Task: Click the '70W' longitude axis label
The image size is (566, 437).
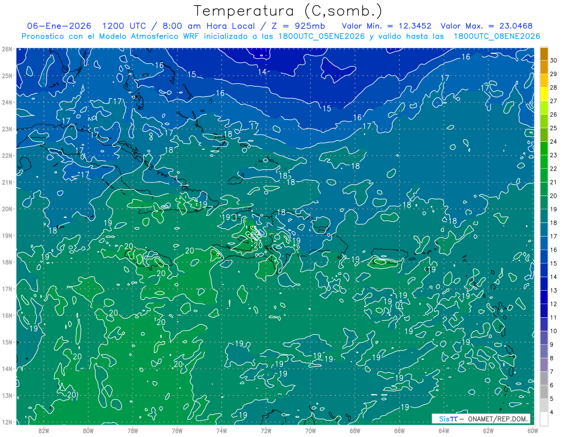Action: [310, 430]
